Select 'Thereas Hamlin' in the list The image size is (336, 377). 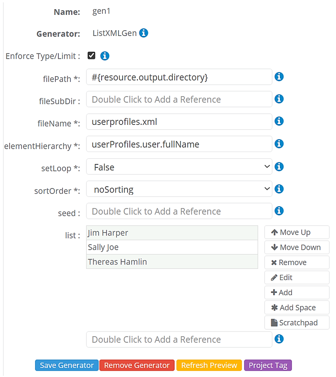coord(172,262)
